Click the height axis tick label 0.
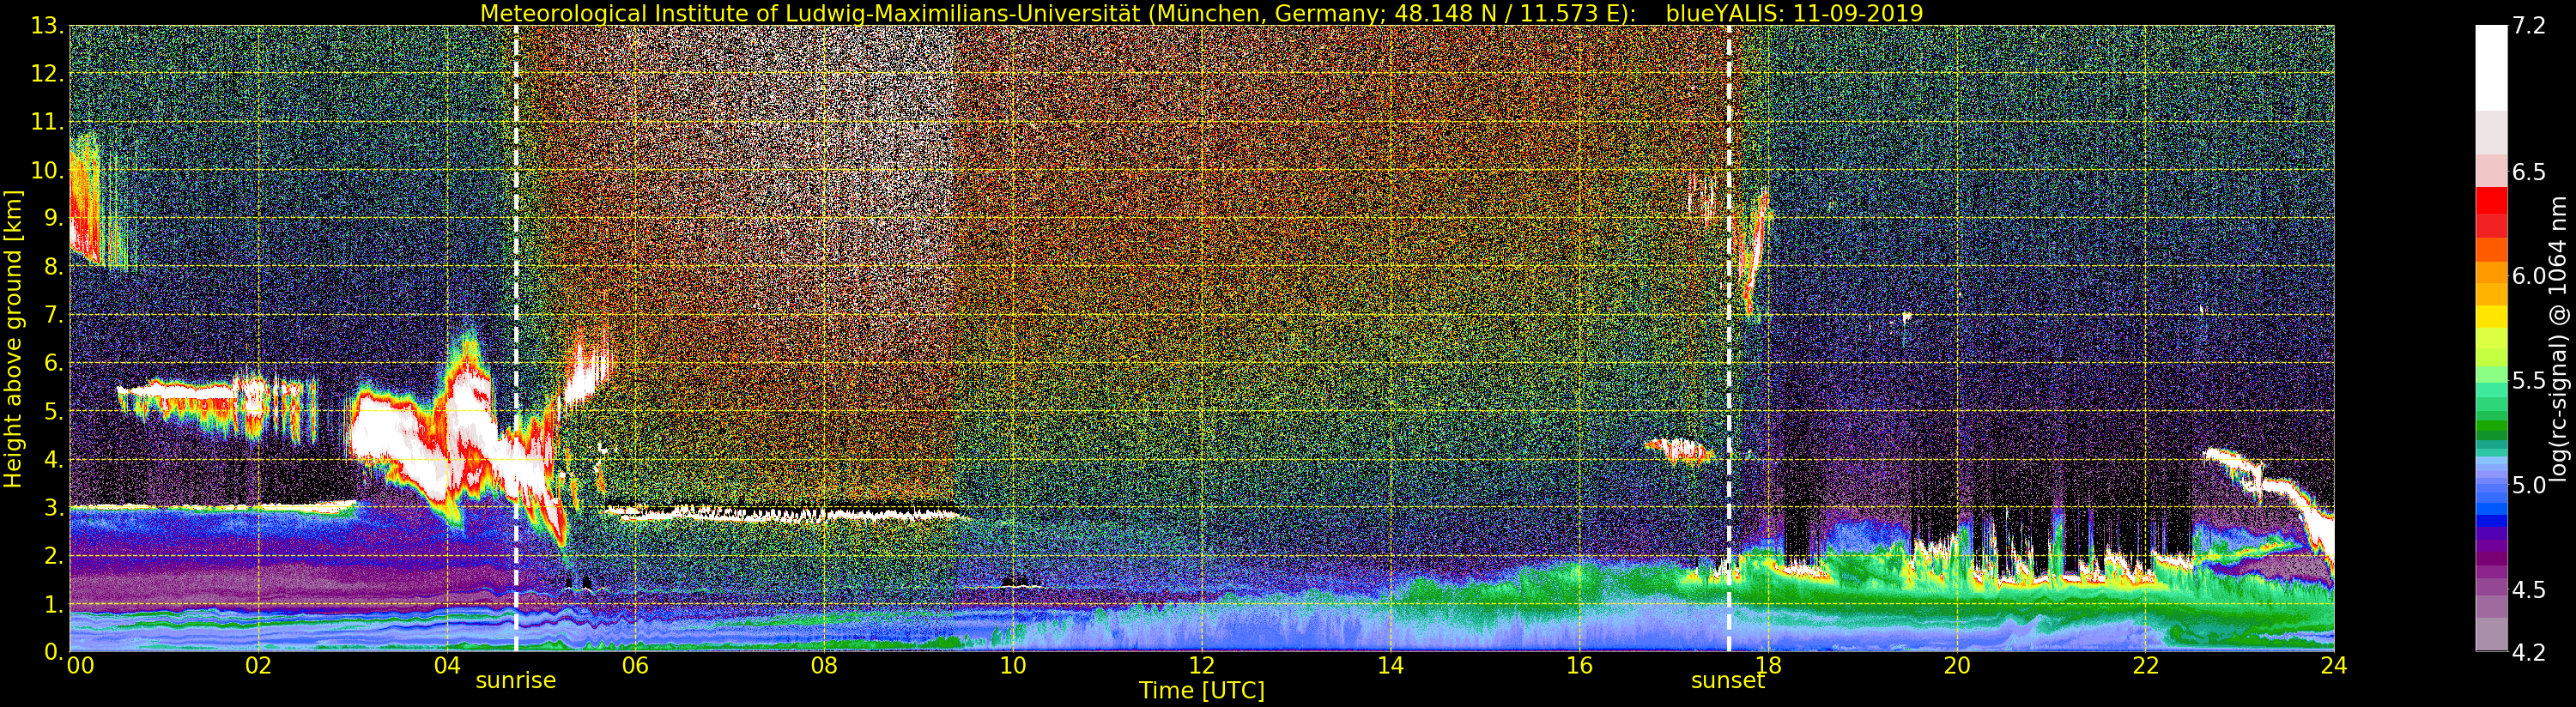Viewport: 2576px width, 707px height. coord(54,652)
